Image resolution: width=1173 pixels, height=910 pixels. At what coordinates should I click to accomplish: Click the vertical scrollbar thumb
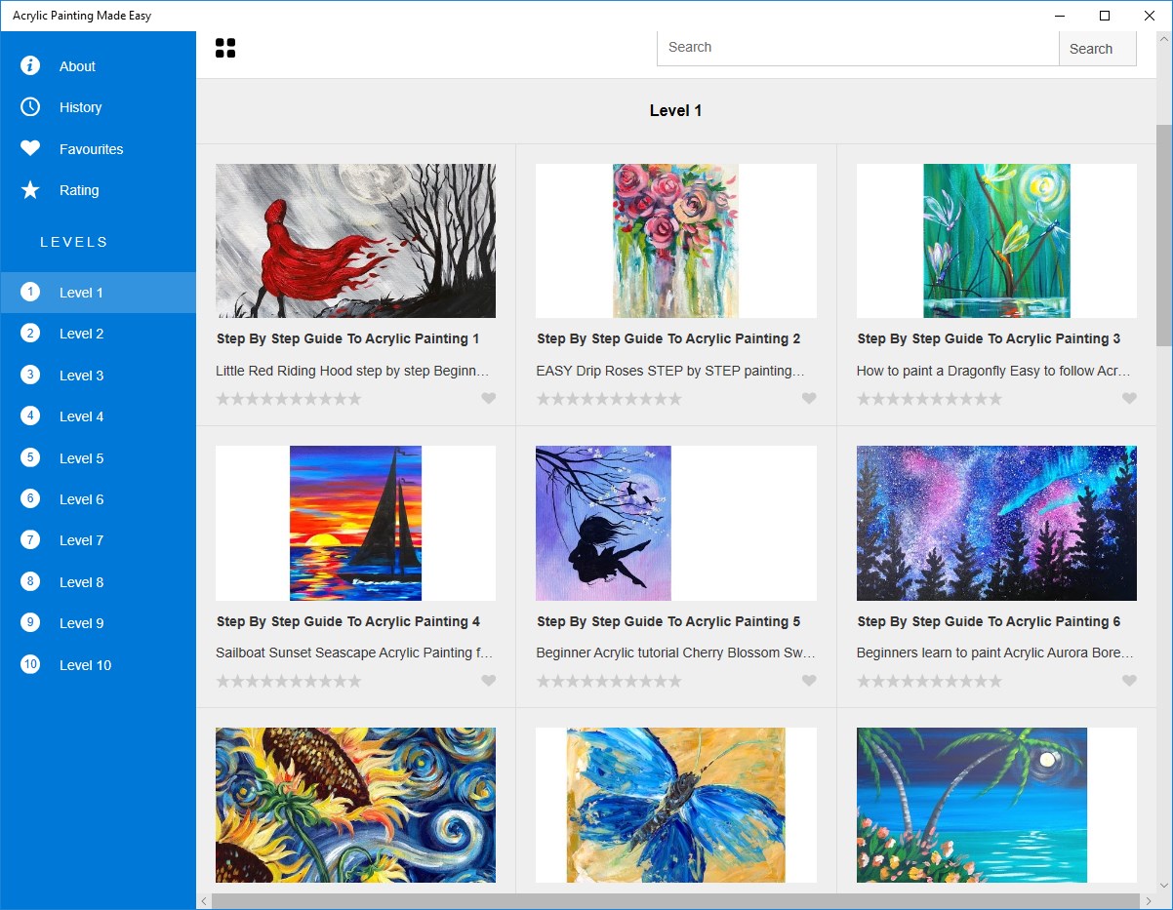(1164, 235)
